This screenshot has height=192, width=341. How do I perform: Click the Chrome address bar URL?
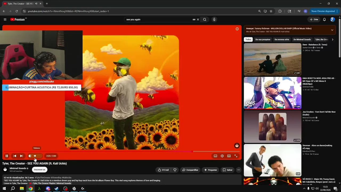68,11
